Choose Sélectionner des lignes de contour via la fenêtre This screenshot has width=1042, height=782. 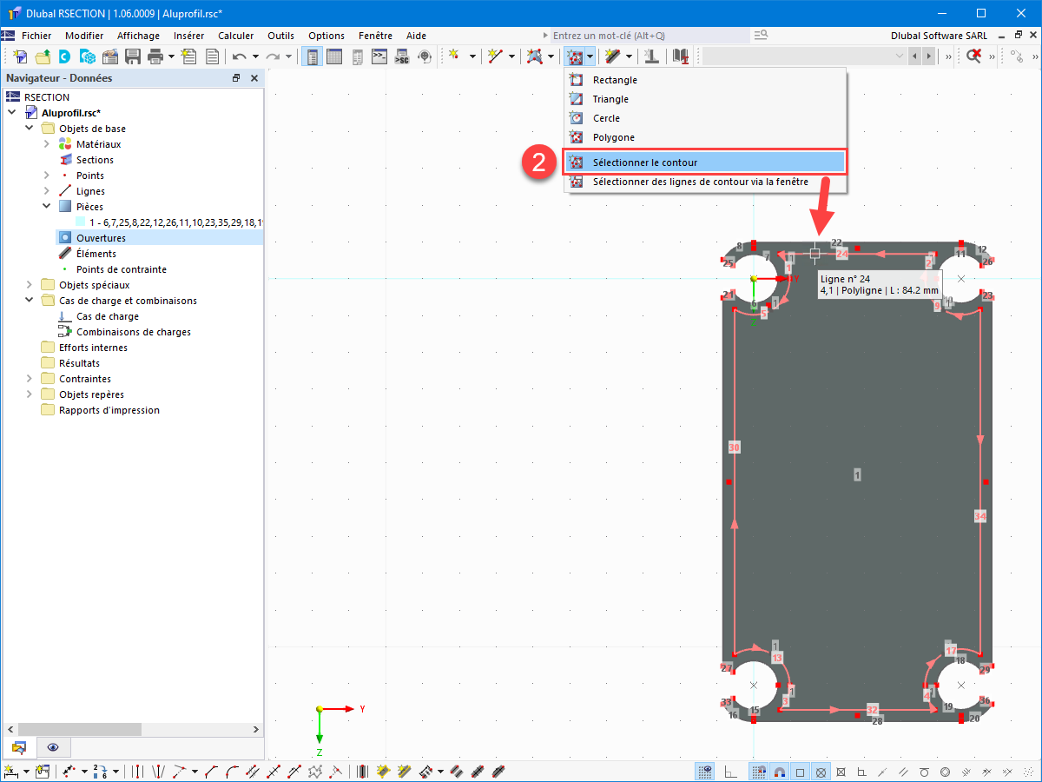click(x=704, y=182)
